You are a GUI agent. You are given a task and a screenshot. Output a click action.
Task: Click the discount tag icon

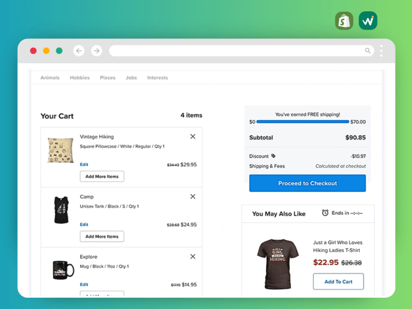point(273,156)
